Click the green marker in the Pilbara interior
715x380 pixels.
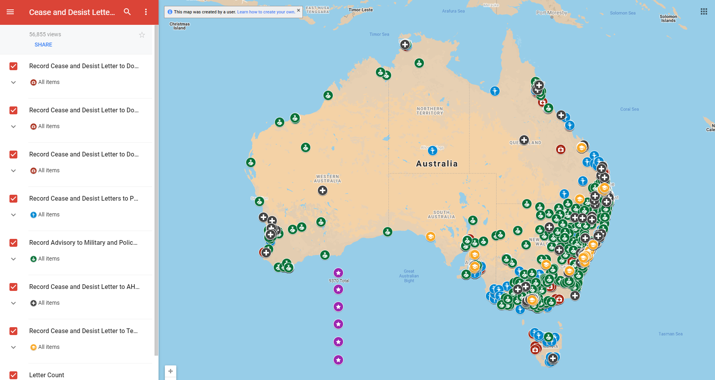click(x=306, y=148)
